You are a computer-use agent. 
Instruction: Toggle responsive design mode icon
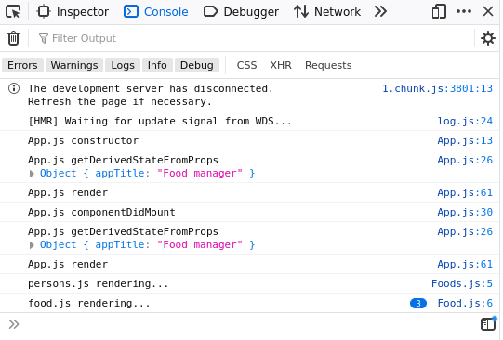(439, 12)
